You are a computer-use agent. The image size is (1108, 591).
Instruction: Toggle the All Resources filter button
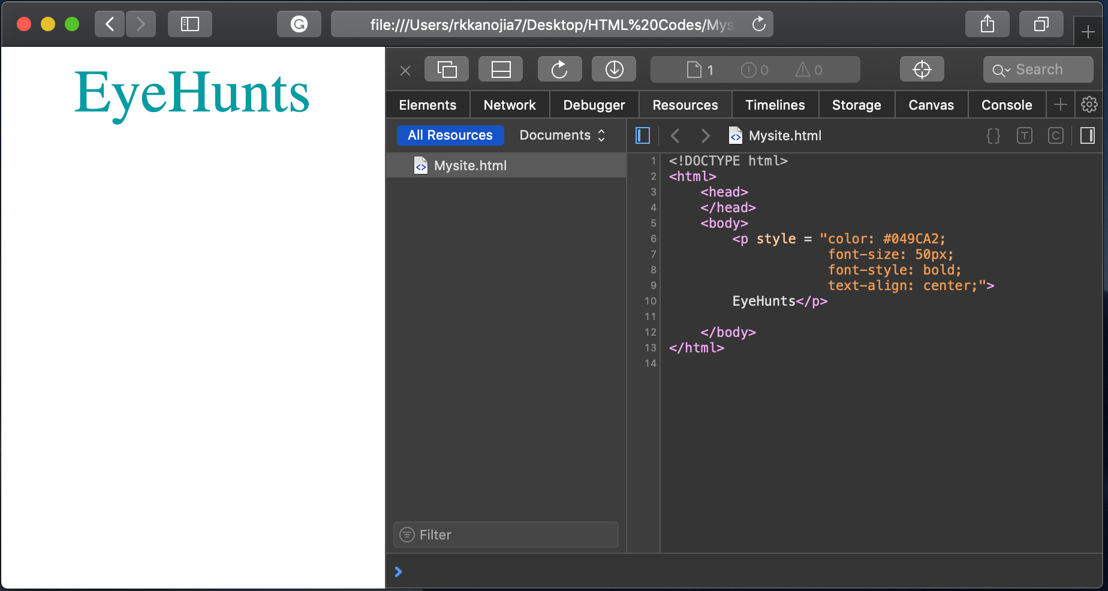click(x=450, y=135)
